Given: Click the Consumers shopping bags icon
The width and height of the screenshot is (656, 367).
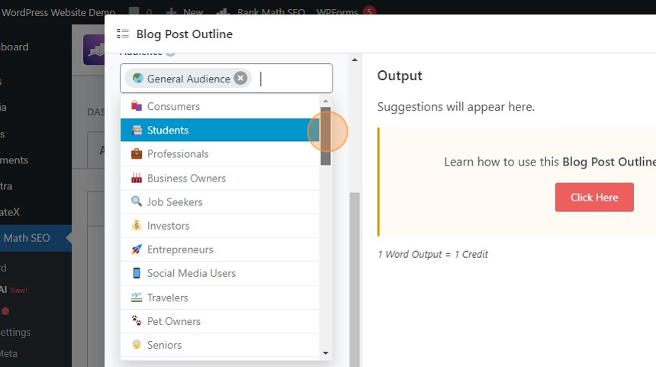Looking at the screenshot, I should (137, 106).
